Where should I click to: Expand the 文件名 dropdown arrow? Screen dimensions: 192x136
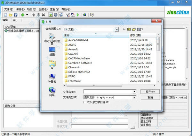point(134,92)
